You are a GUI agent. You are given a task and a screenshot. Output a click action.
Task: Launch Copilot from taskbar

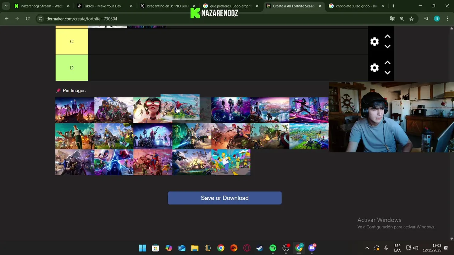168,248
